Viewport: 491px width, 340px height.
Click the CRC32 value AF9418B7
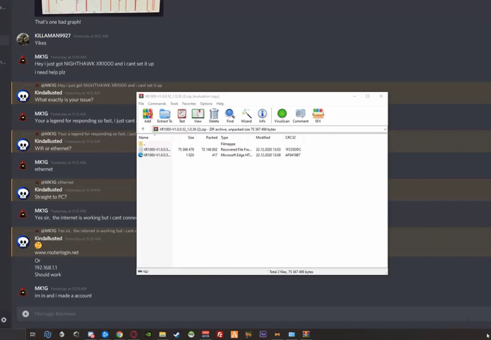tap(293, 155)
